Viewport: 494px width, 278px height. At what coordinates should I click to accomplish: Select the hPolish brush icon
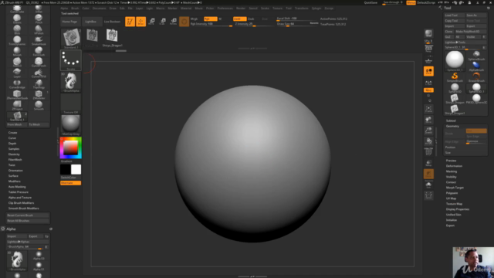click(39, 29)
